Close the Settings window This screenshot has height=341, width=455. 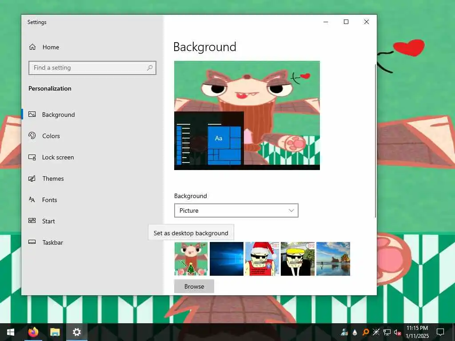point(367,22)
